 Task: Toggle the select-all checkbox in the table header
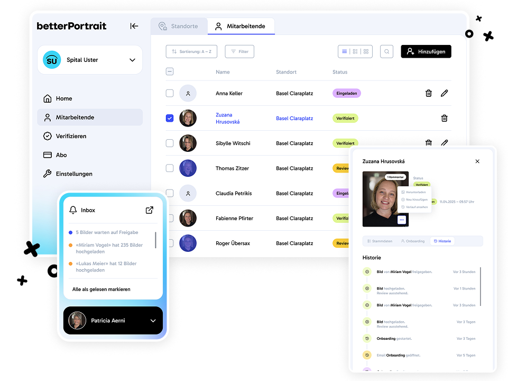pyautogui.click(x=170, y=71)
